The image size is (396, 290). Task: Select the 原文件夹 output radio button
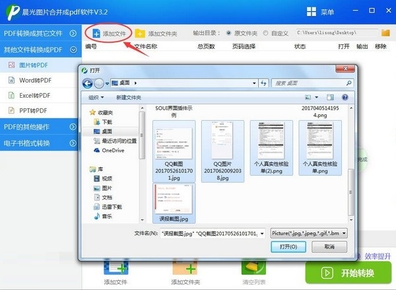(x=228, y=33)
